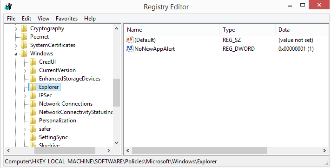Click the EnhancedStorageDevices folder icon
The height and width of the screenshot is (168, 331).
(33, 79)
